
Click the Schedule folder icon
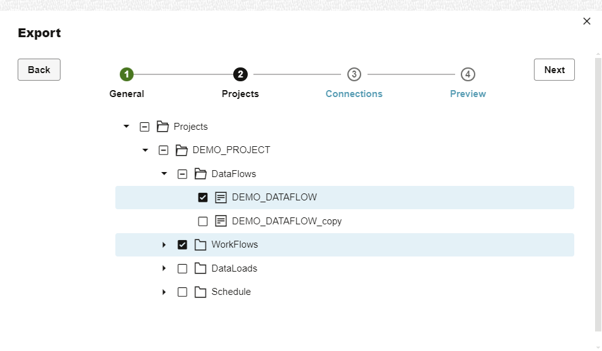tap(200, 292)
